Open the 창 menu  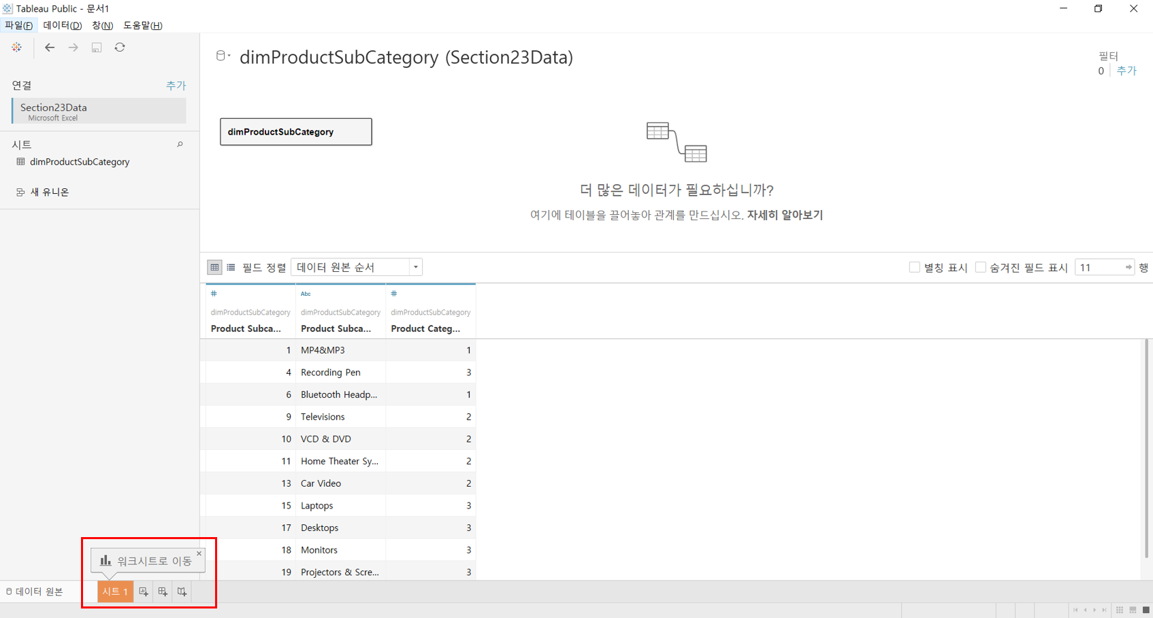[102, 25]
